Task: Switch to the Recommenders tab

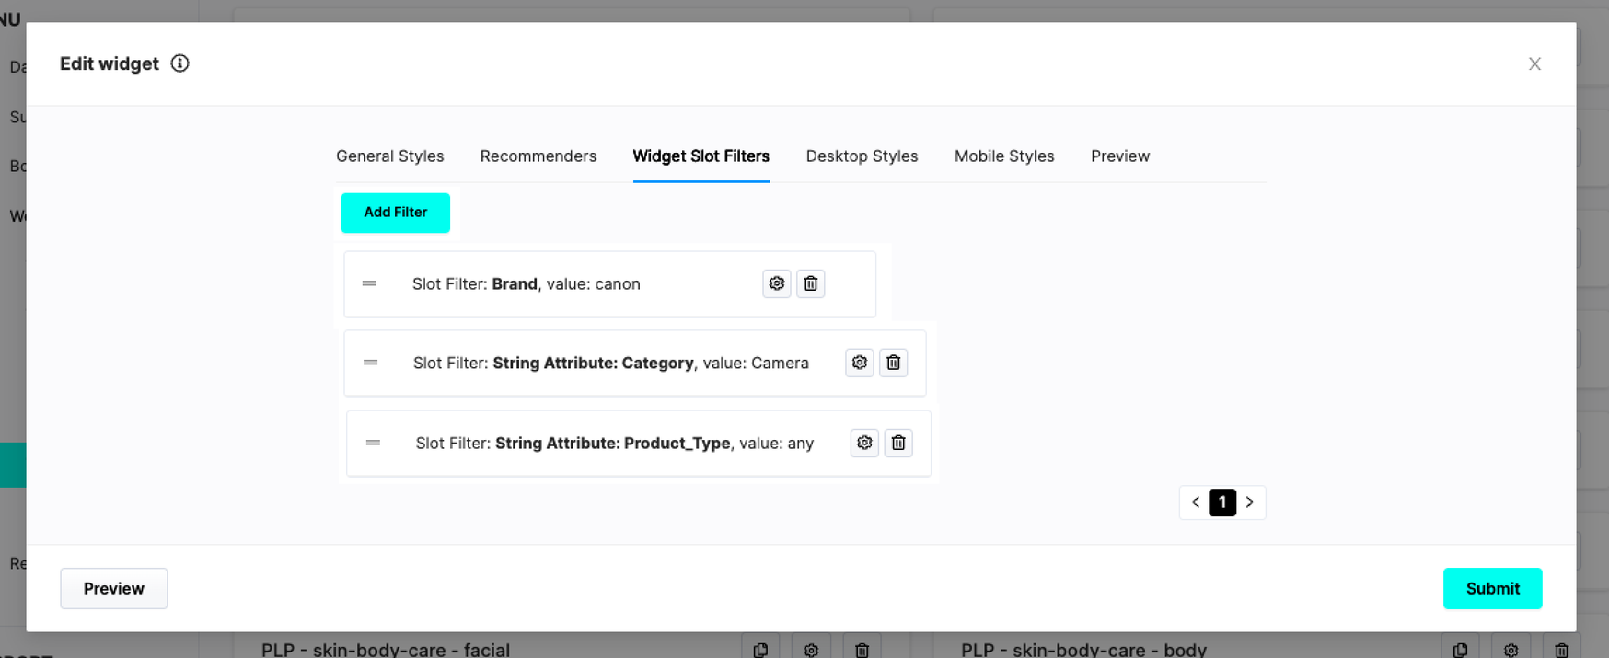Action: [x=538, y=156]
